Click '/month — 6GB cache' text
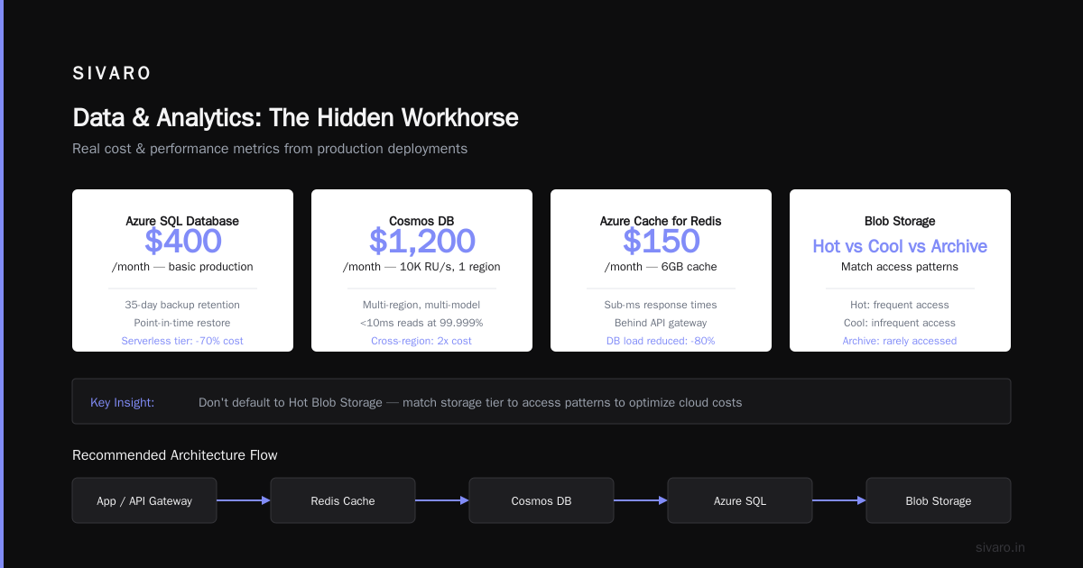Viewport: 1083px width, 568px height. pyautogui.click(x=661, y=267)
